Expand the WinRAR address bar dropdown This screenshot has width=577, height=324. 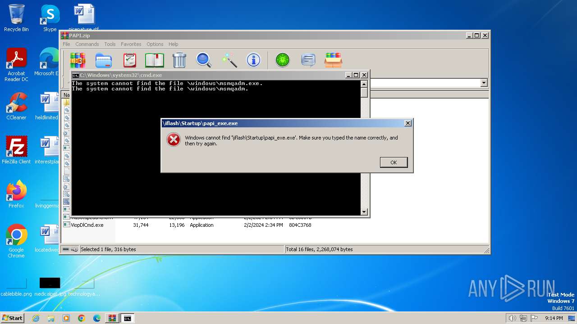484,83
